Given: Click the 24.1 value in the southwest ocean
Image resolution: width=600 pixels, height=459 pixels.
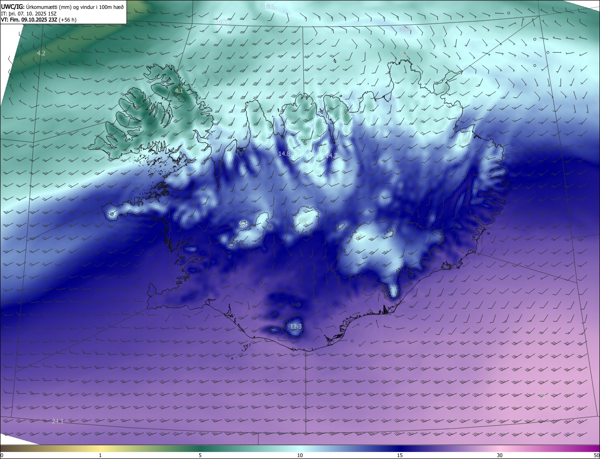Looking at the screenshot, I should (58, 421).
